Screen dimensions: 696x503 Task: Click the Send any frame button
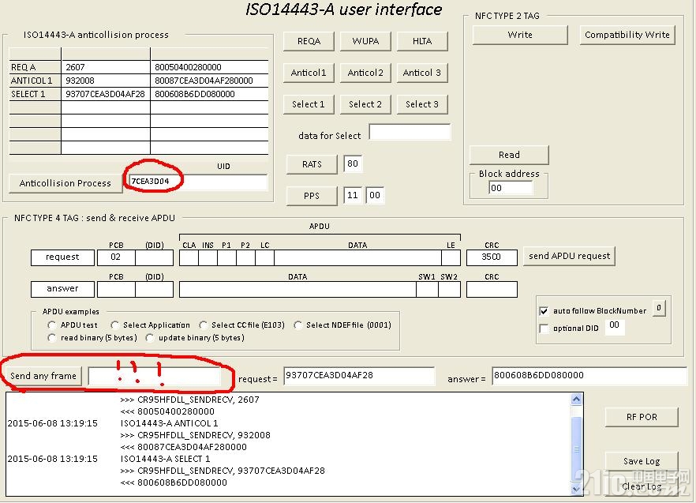pyautogui.click(x=43, y=377)
